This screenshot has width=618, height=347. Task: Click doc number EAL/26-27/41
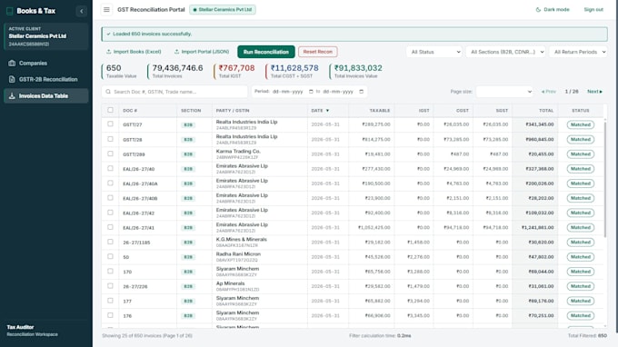pos(138,228)
